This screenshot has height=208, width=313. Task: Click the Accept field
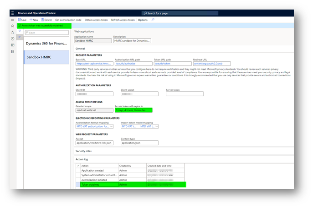coord(94,143)
